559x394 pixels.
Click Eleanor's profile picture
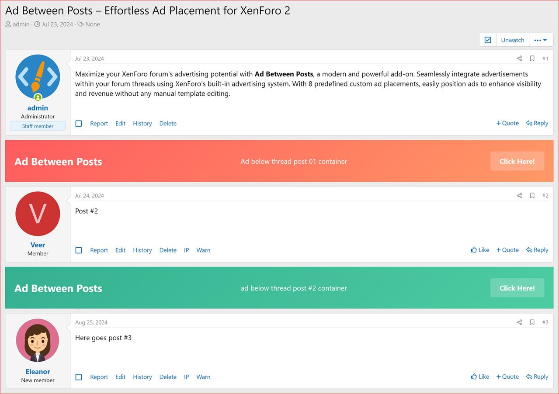[x=38, y=340]
